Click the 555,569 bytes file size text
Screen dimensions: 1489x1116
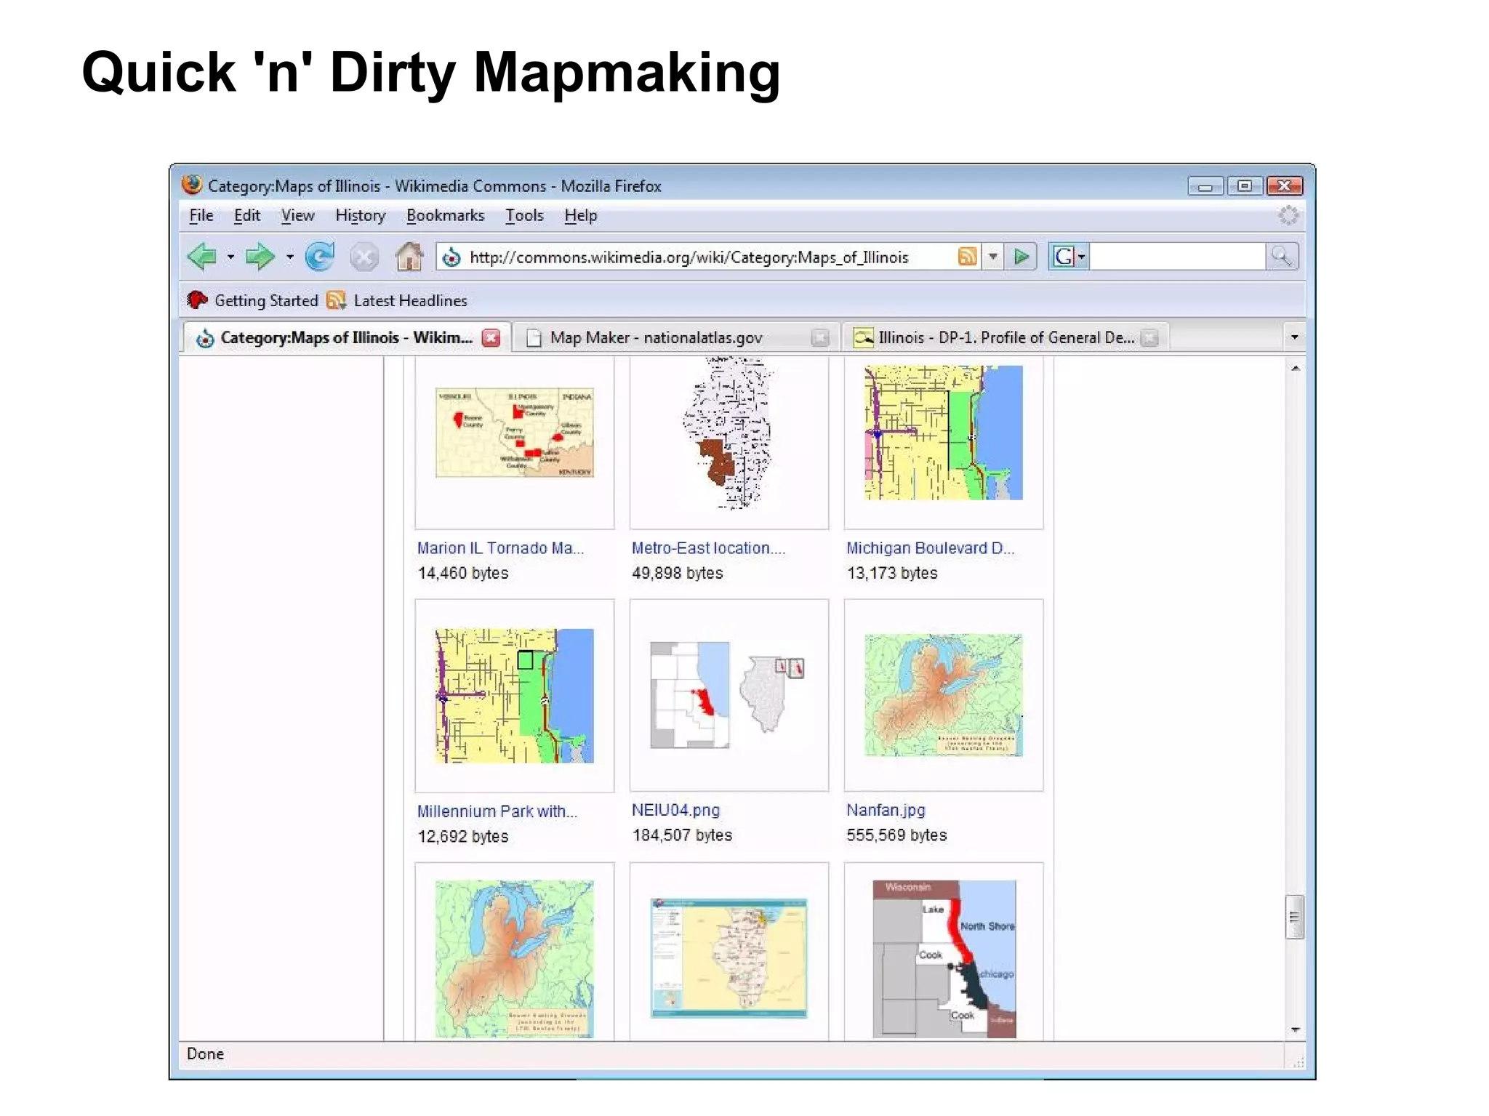pos(896,835)
